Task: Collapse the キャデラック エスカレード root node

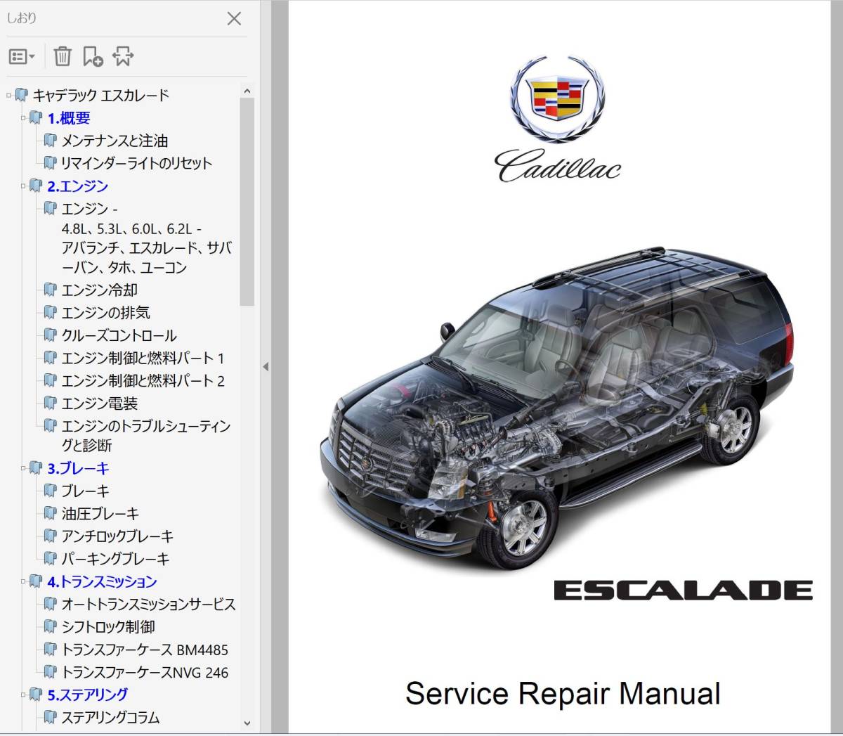Action: point(8,95)
